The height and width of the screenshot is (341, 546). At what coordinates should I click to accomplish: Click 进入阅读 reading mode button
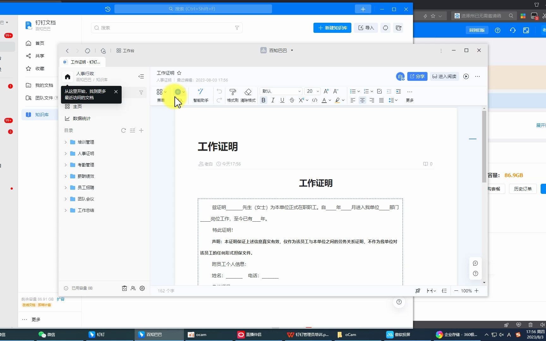click(444, 76)
